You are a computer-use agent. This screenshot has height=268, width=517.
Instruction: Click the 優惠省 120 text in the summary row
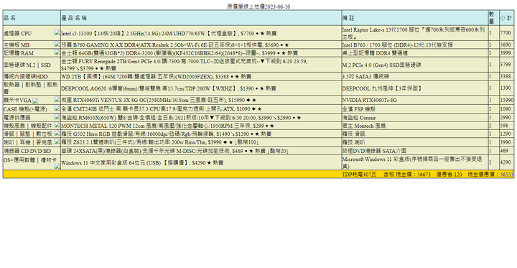(449, 175)
